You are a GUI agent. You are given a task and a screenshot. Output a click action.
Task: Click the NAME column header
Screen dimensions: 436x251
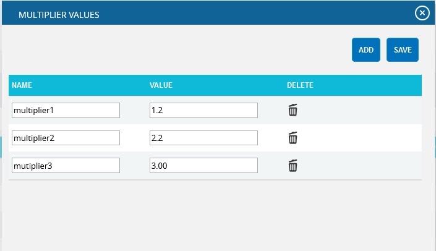point(22,85)
